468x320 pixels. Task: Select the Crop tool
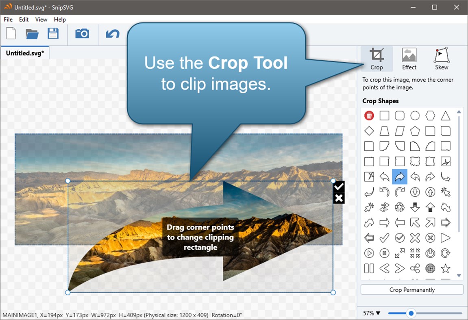pyautogui.click(x=377, y=58)
